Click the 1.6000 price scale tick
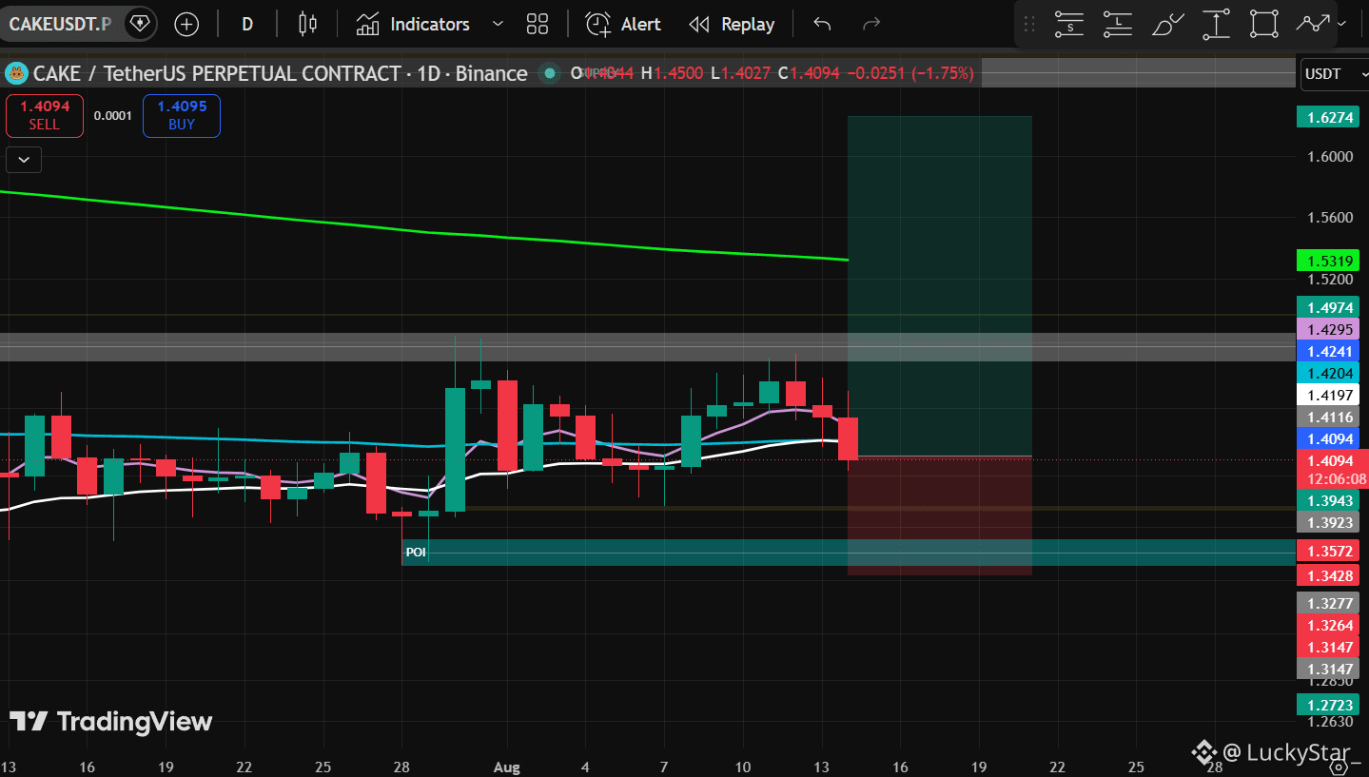The width and height of the screenshot is (1369, 777). point(1330,157)
